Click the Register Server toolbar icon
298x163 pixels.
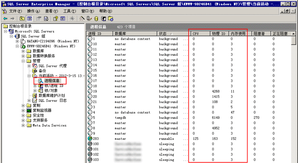(89, 19)
